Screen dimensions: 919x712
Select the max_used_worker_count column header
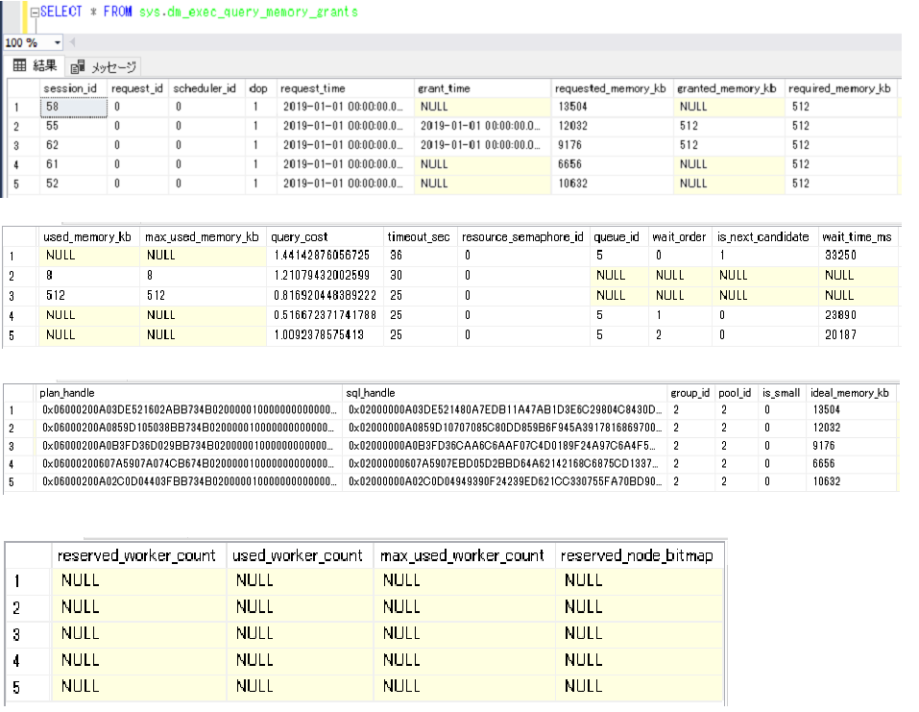[464, 555]
